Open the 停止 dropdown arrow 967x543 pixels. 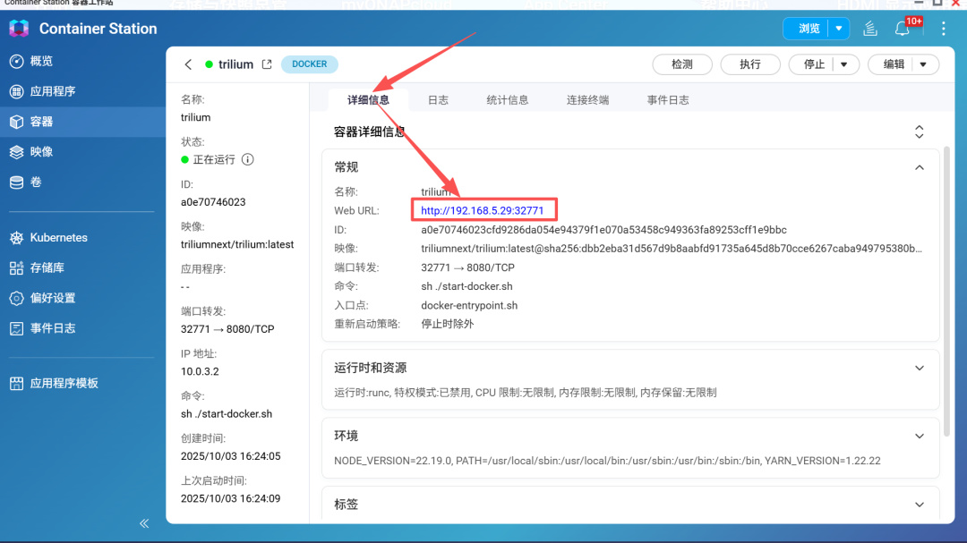pyautogui.click(x=844, y=64)
